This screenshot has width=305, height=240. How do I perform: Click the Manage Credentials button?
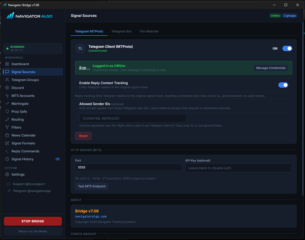coord(271,68)
